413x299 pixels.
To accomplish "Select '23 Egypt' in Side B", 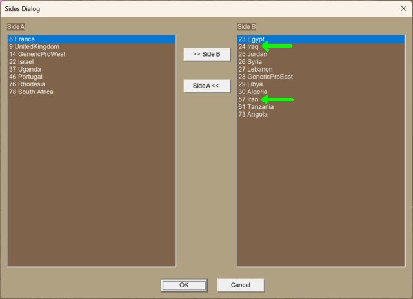I will pyautogui.click(x=321, y=39).
